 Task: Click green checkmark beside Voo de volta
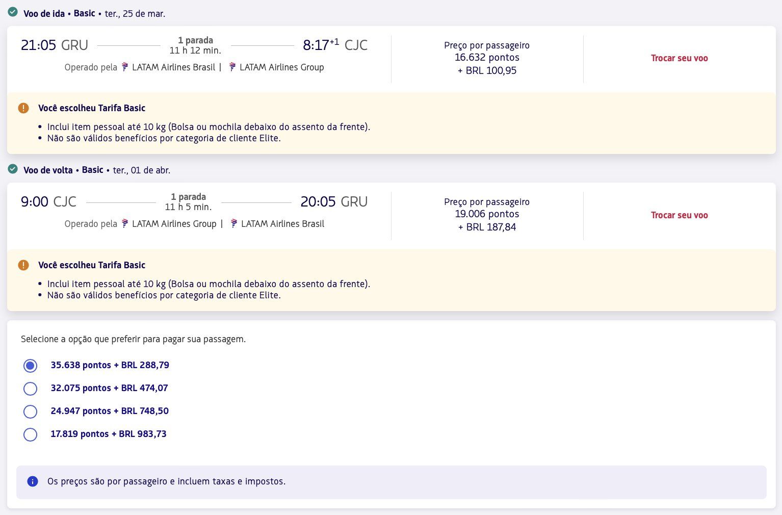13,169
